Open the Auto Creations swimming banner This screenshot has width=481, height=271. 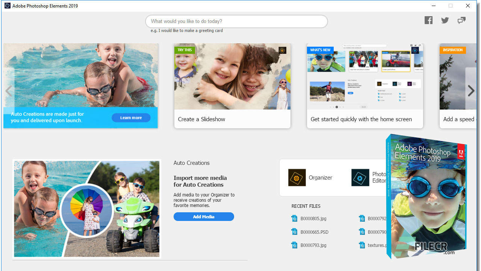click(x=81, y=86)
